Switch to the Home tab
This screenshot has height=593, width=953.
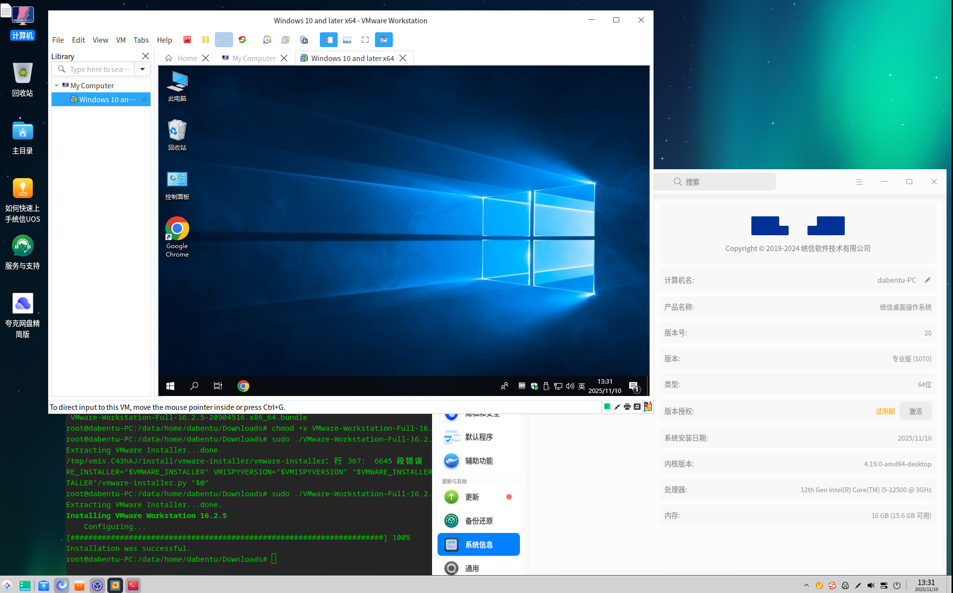tap(187, 58)
